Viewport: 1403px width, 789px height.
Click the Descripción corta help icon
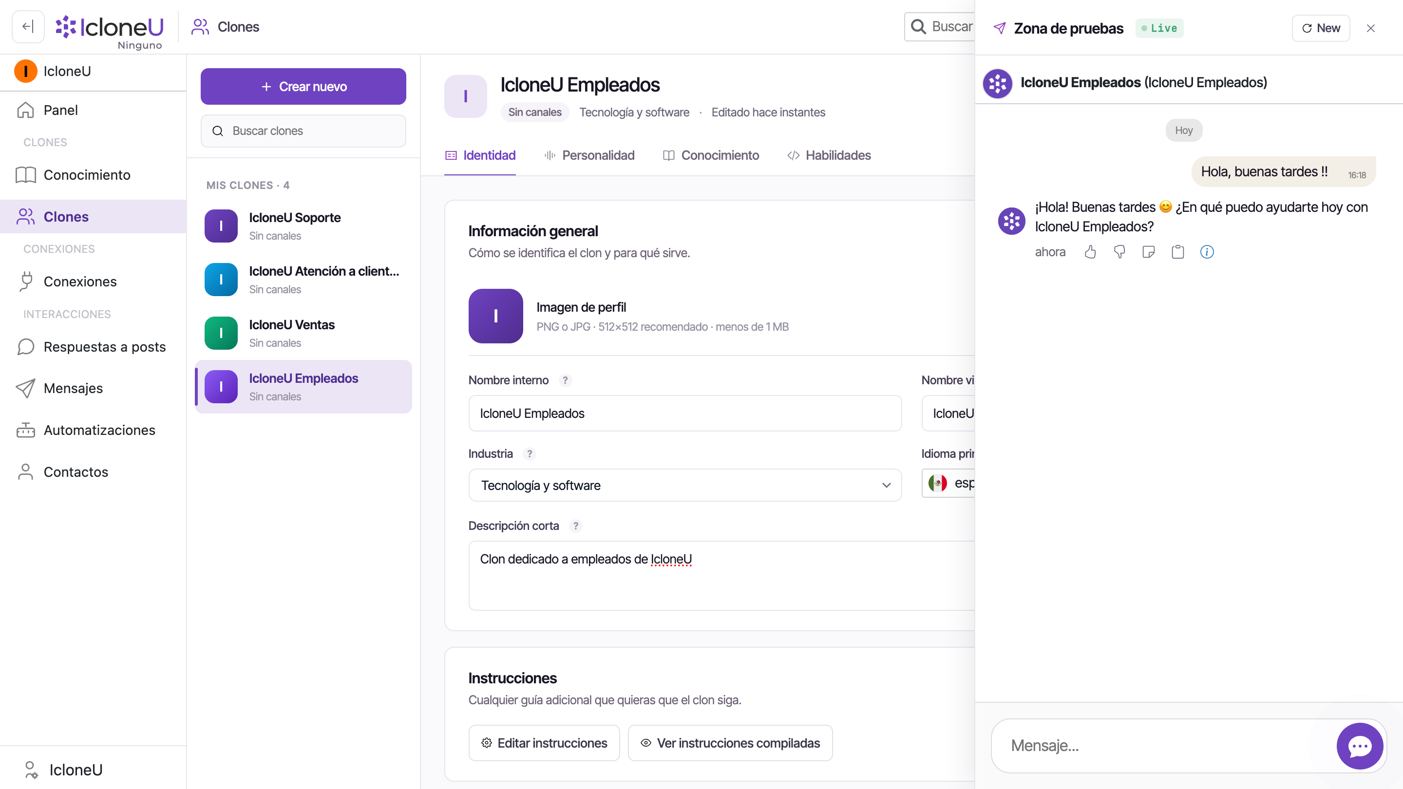[576, 526]
